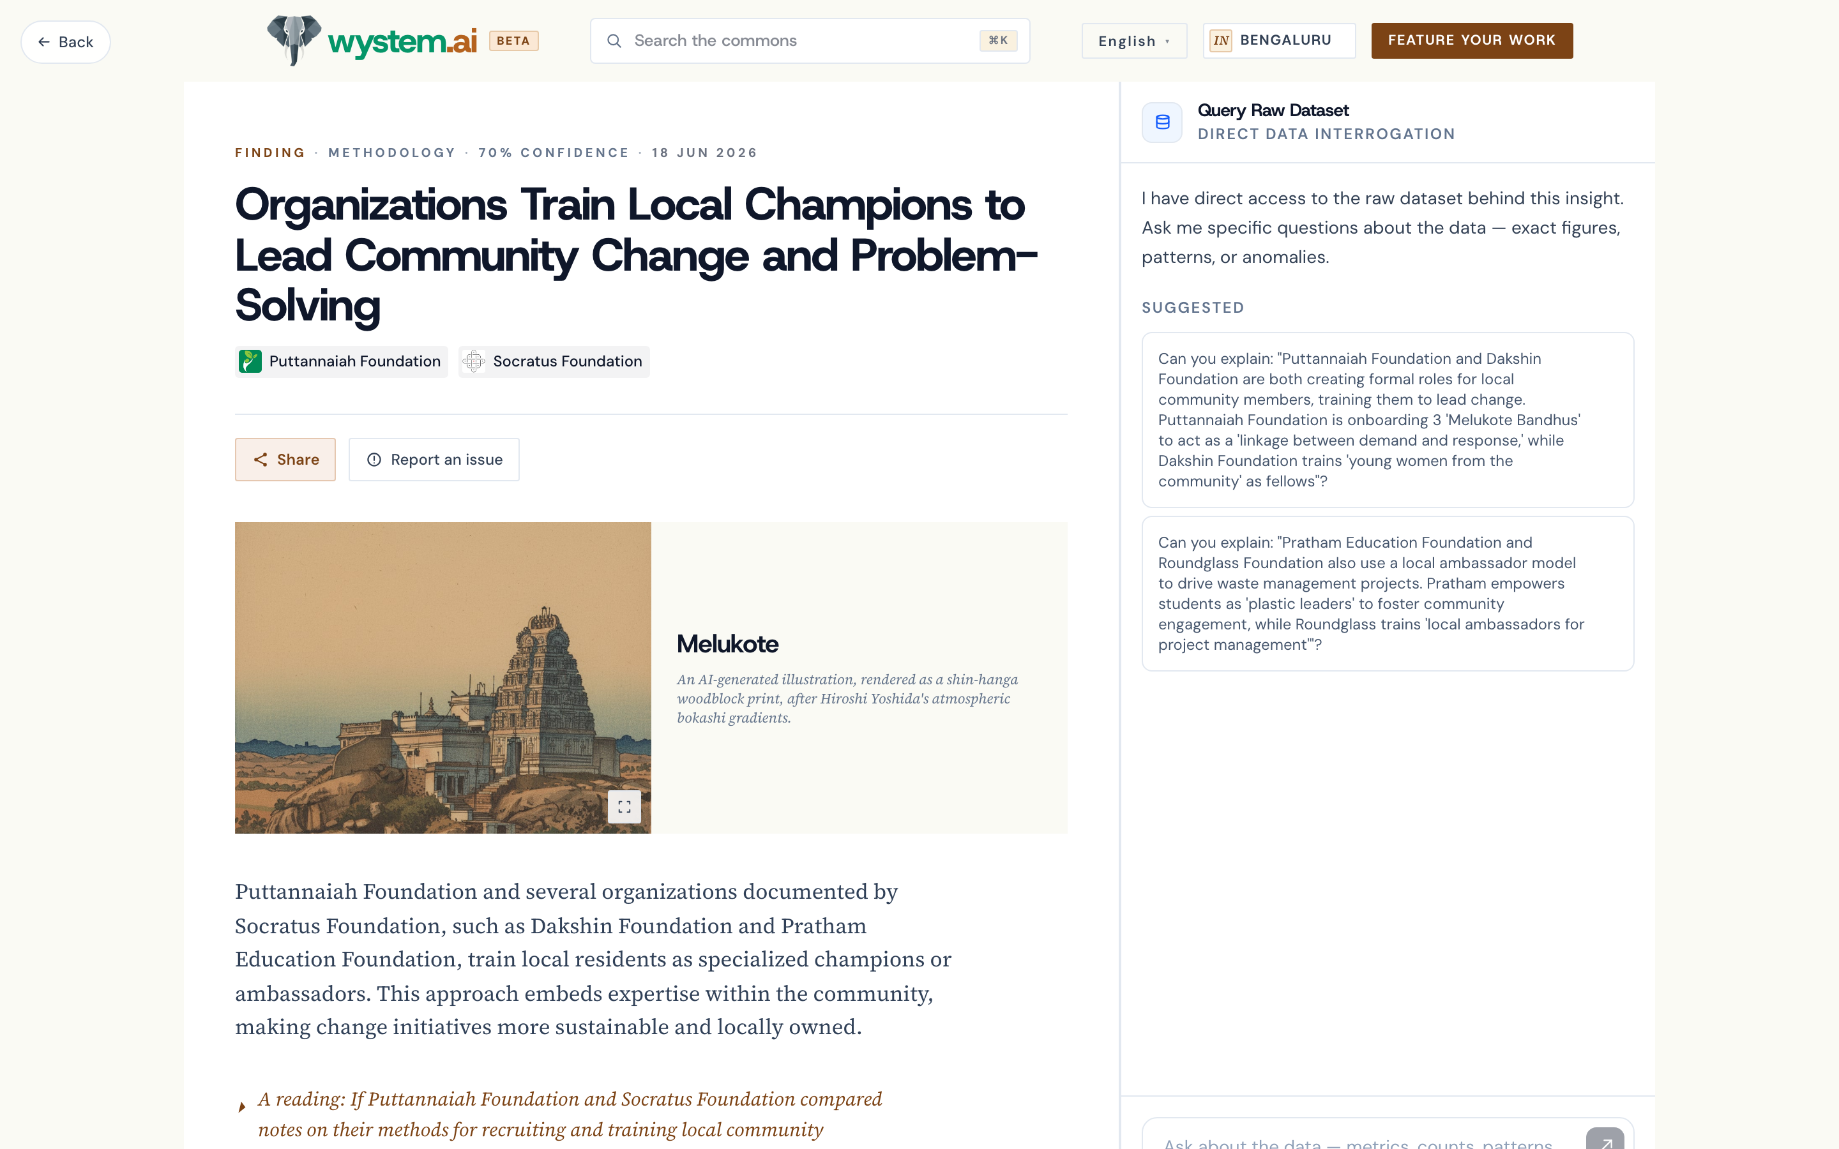The height and width of the screenshot is (1149, 1839).
Task: Click the 70% CONFIDENCE label
Action: click(x=553, y=153)
